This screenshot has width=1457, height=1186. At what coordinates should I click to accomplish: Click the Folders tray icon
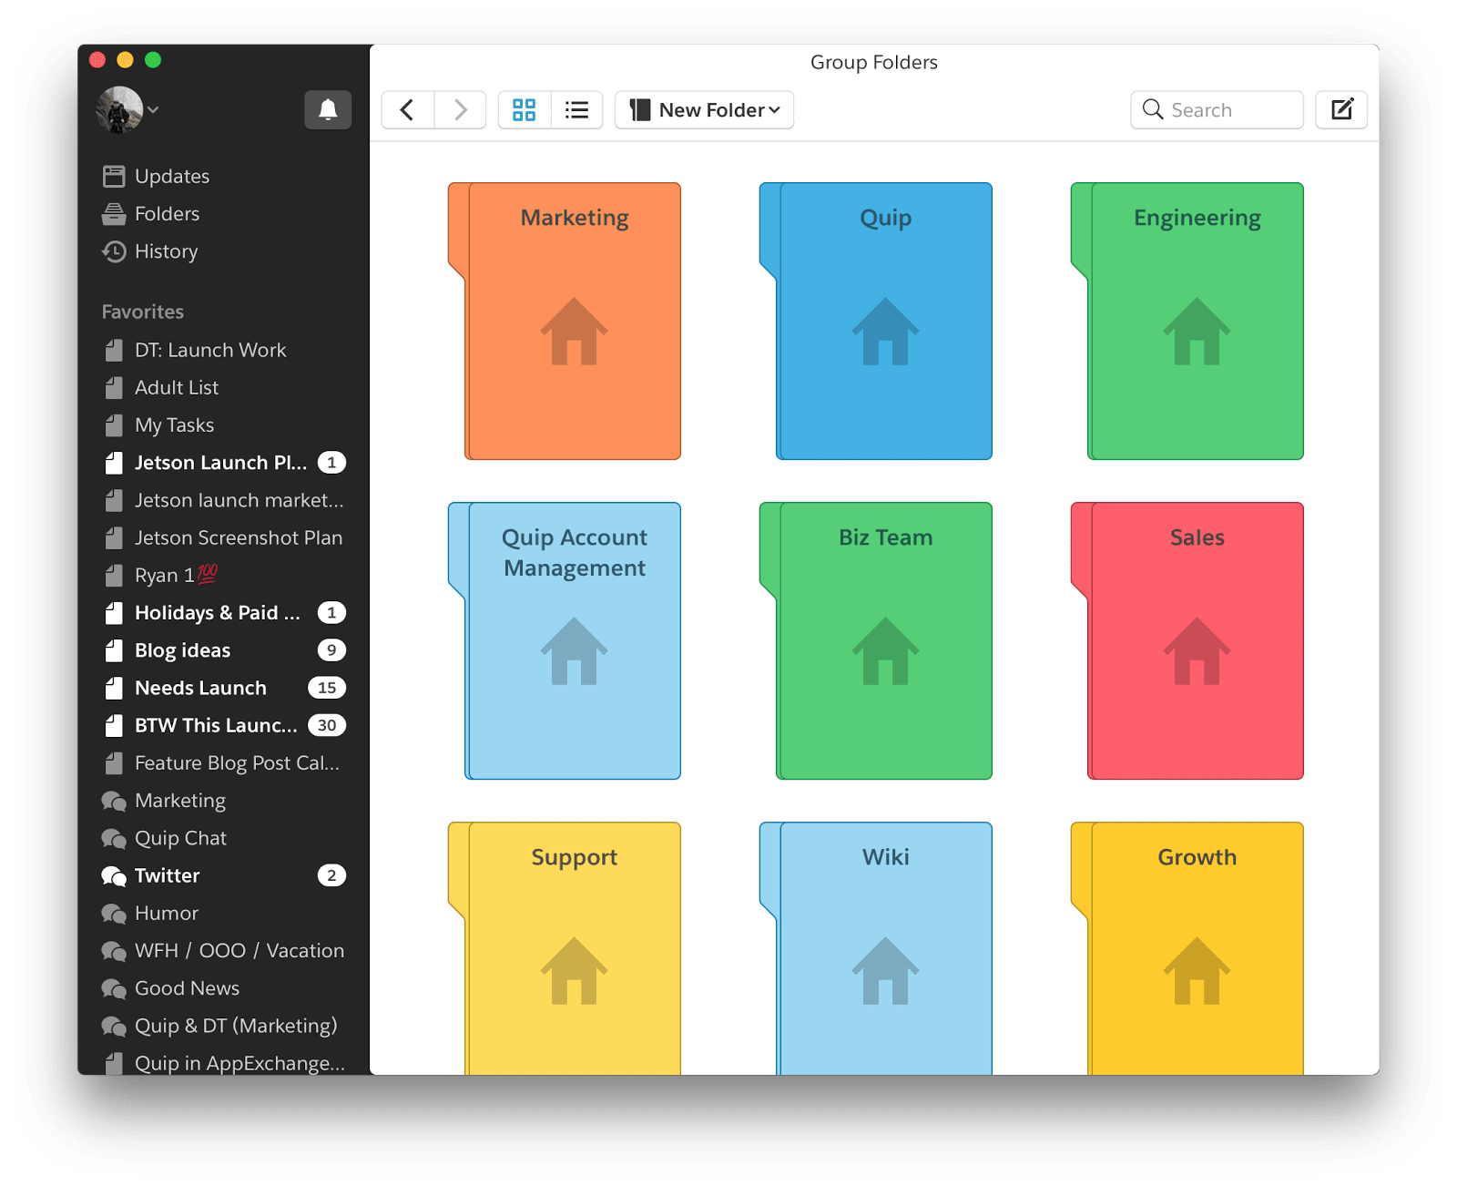pyautogui.click(x=114, y=214)
